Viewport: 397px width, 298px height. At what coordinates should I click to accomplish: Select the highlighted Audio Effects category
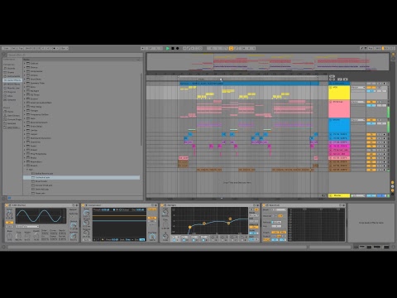click(x=12, y=80)
